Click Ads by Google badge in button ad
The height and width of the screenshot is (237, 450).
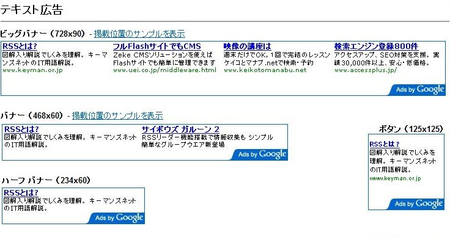416,204
